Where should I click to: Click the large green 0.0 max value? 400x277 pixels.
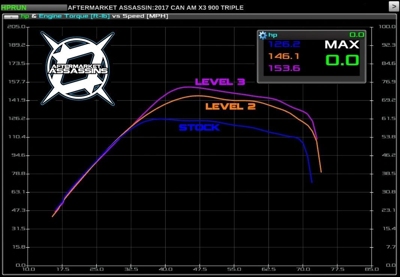[x=342, y=60]
